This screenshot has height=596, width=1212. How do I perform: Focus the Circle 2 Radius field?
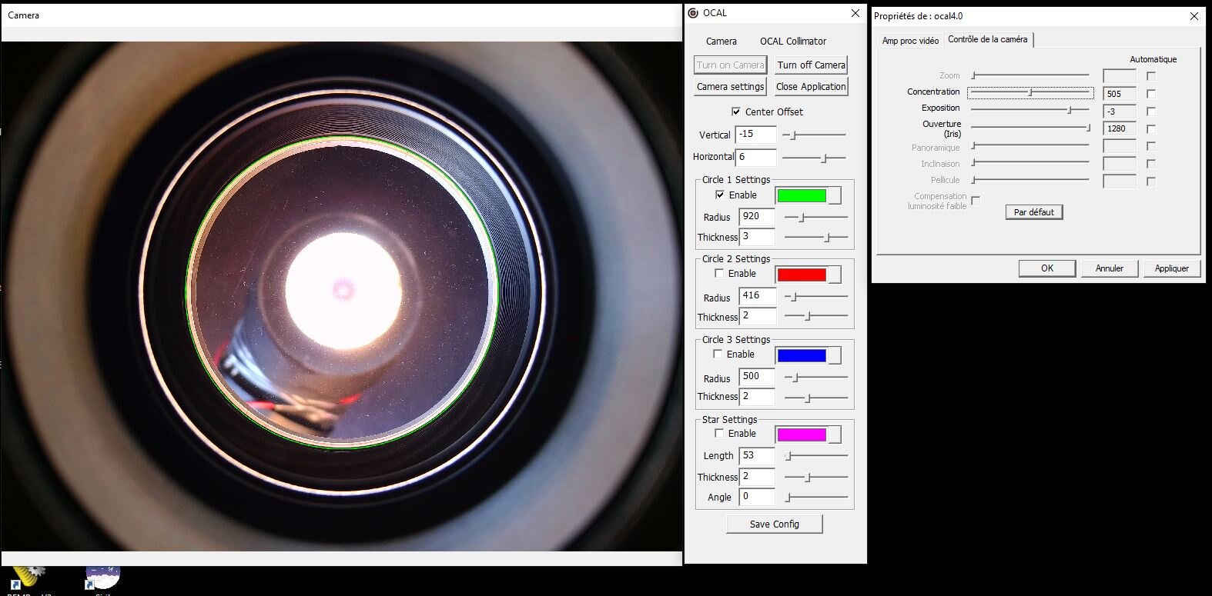click(x=757, y=296)
